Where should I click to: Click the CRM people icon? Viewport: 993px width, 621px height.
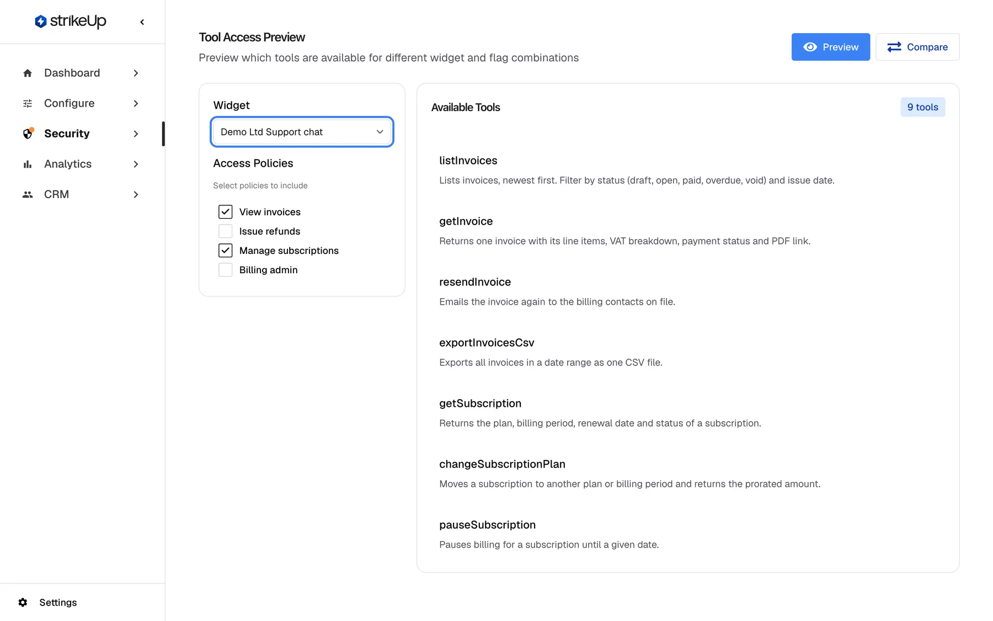pyautogui.click(x=28, y=194)
